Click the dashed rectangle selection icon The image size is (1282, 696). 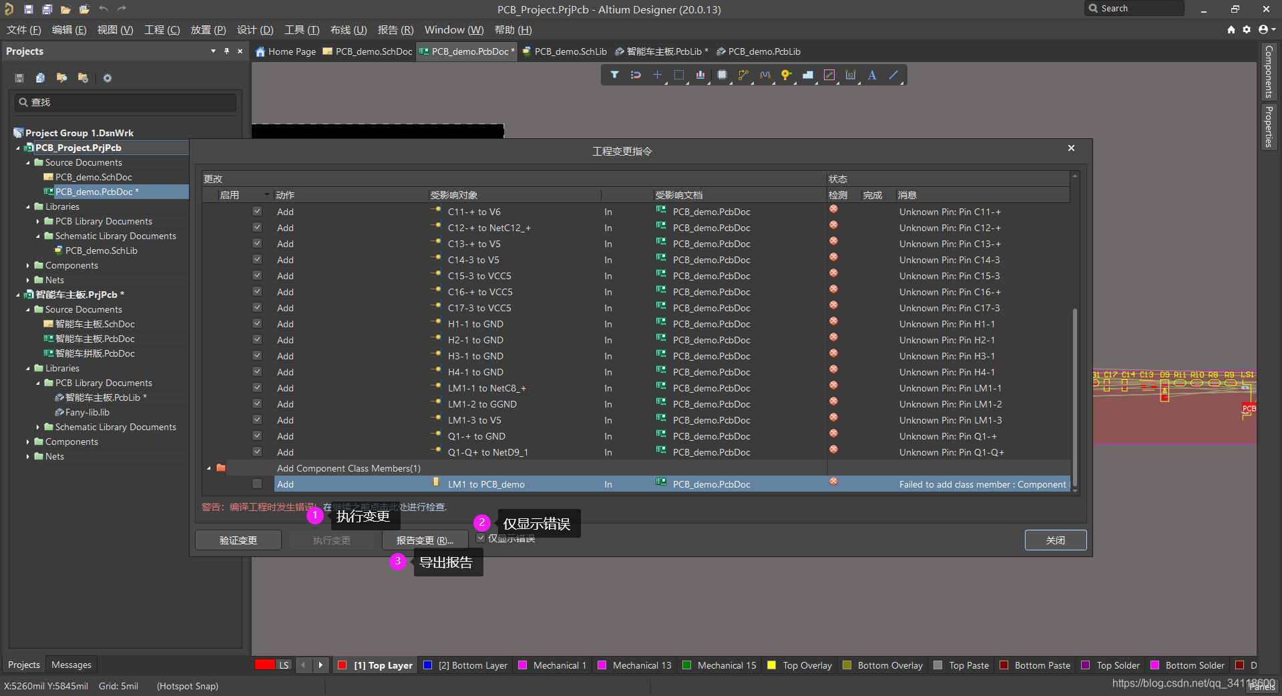pyautogui.click(x=679, y=75)
